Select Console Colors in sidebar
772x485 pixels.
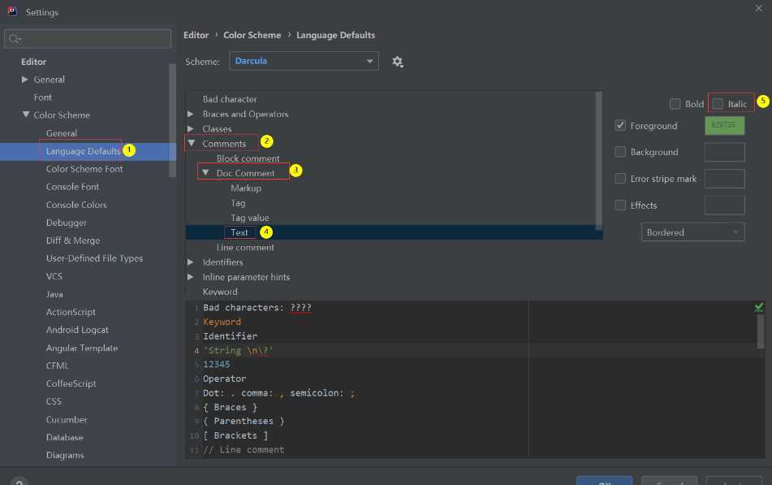click(x=76, y=205)
